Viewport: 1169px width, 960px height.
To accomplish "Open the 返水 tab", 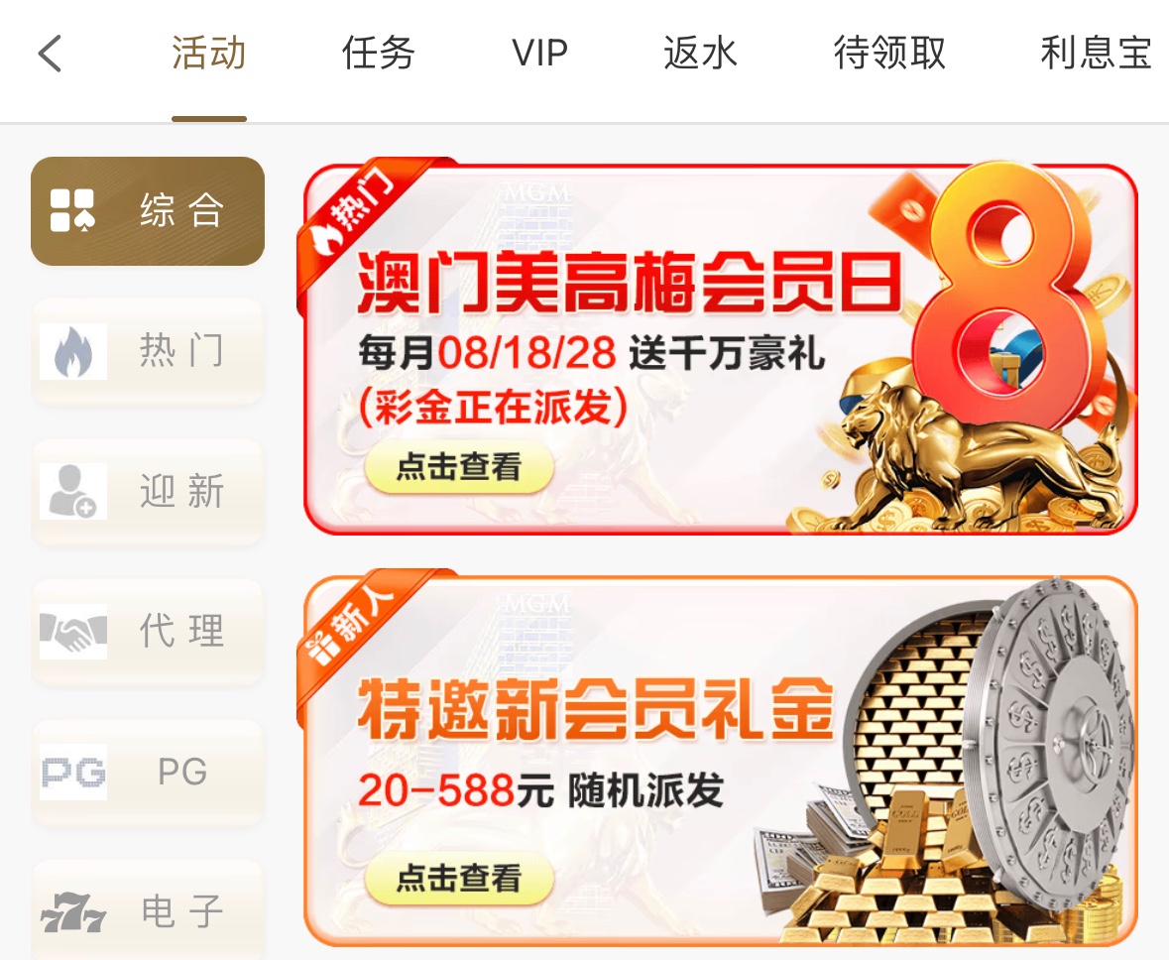I will [x=700, y=54].
